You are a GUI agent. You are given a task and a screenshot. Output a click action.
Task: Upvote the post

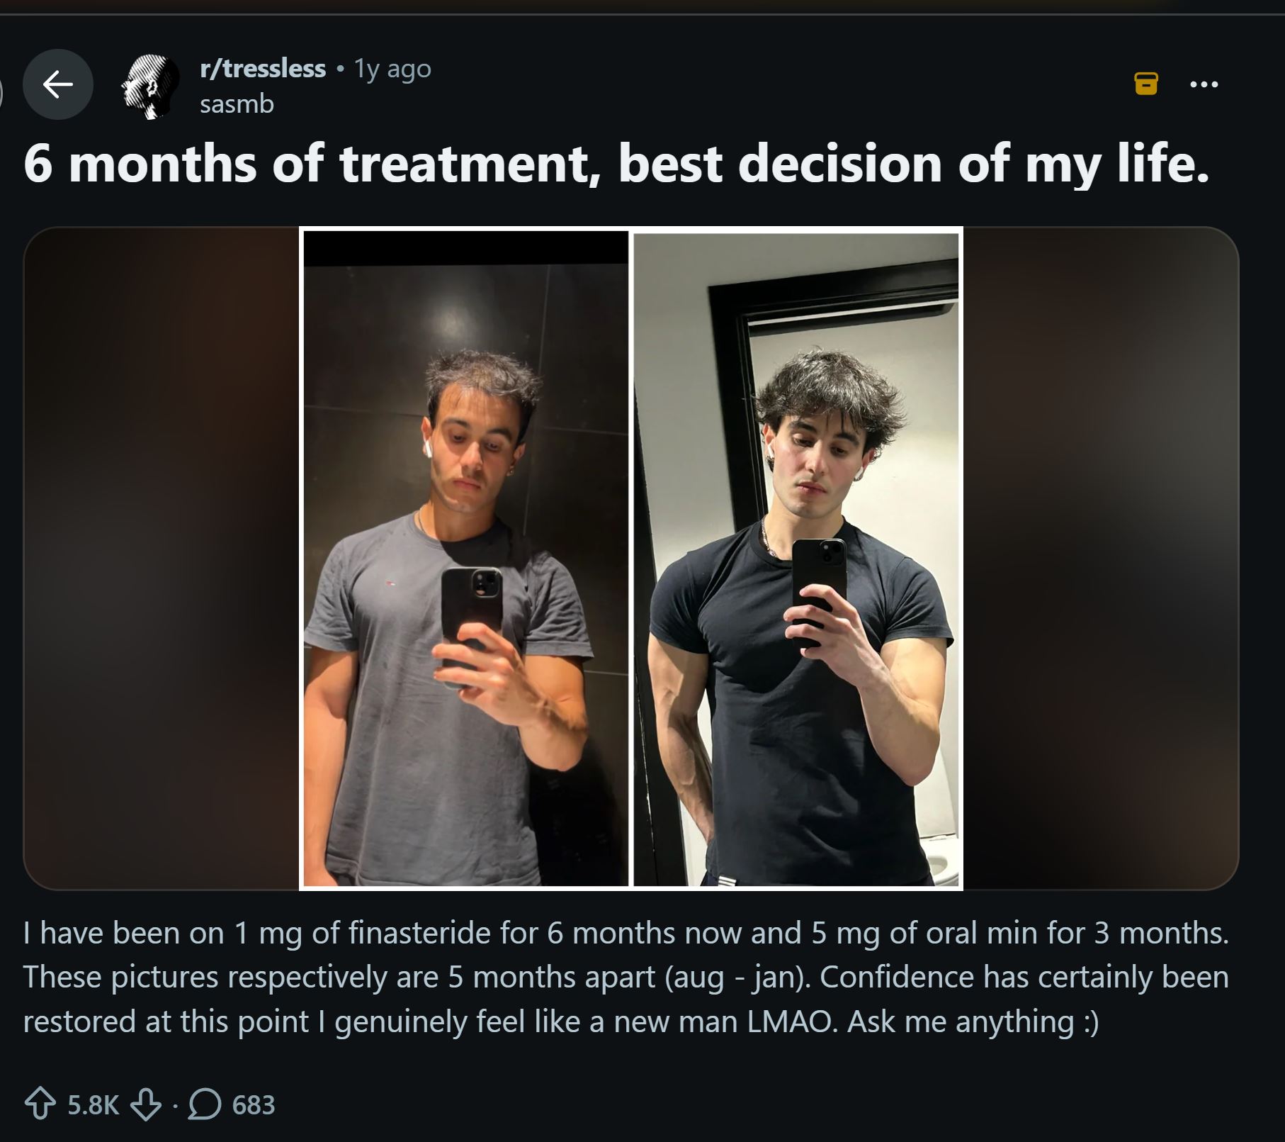tap(40, 1105)
